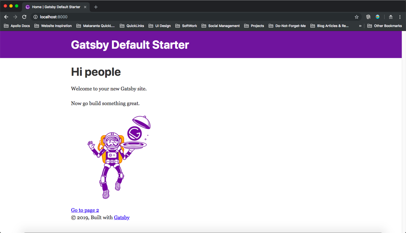The image size is (406, 233).
Task: Open Chrome three-dot menu
Action: 400,17
